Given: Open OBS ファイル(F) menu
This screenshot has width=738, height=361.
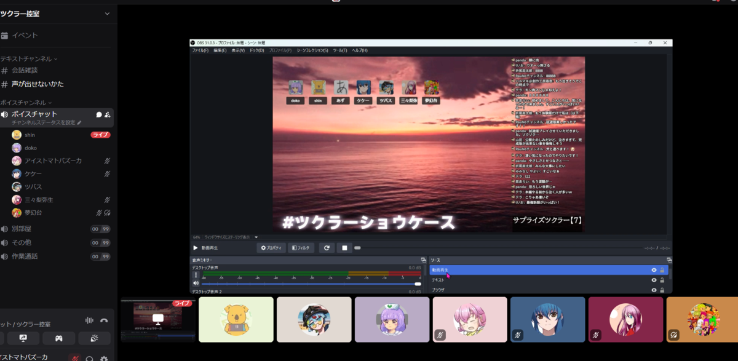Looking at the screenshot, I should [x=200, y=50].
